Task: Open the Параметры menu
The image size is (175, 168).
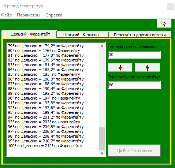Action: tap(29, 15)
